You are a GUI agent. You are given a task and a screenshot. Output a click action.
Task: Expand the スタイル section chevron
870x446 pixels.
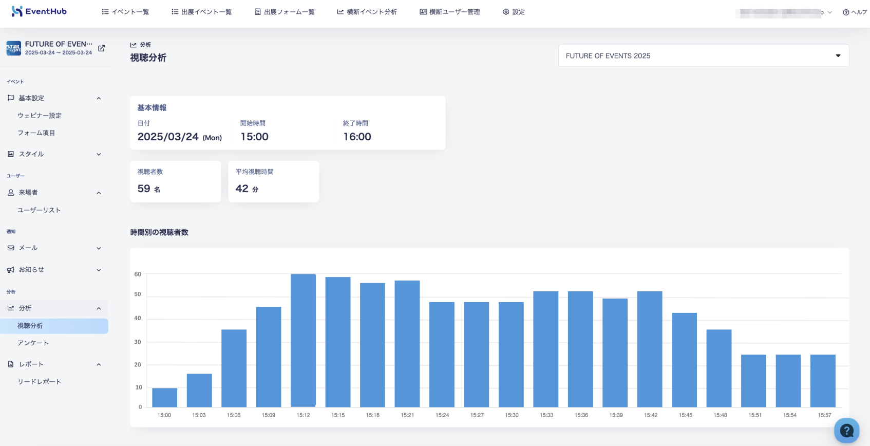pyautogui.click(x=99, y=154)
